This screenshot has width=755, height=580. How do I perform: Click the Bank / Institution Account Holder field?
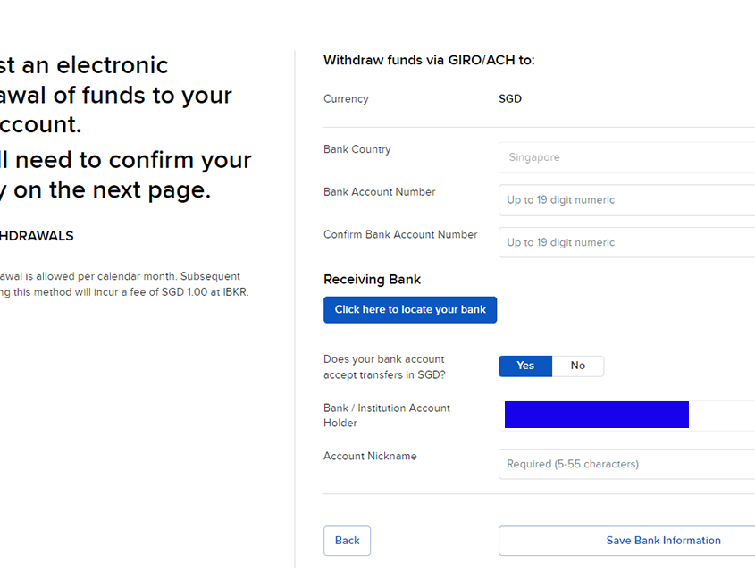[625, 416]
